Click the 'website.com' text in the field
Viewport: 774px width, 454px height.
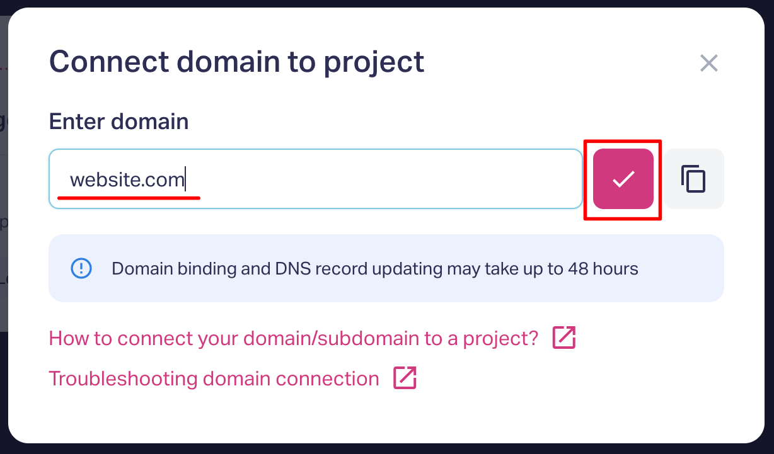pyautogui.click(x=127, y=180)
